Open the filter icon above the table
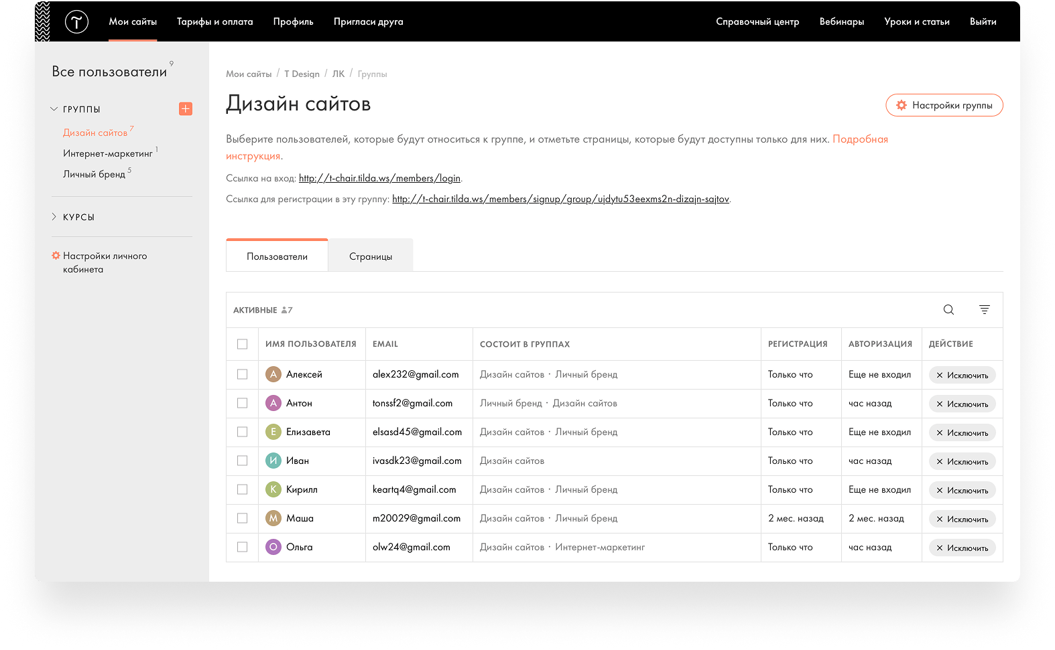The width and height of the screenshot is (1055, 650). [984, 309]
